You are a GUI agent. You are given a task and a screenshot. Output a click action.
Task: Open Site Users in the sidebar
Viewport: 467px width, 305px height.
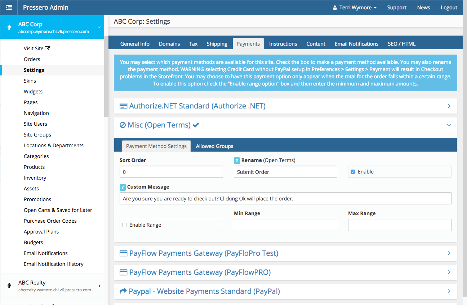[x=35, y=124]
